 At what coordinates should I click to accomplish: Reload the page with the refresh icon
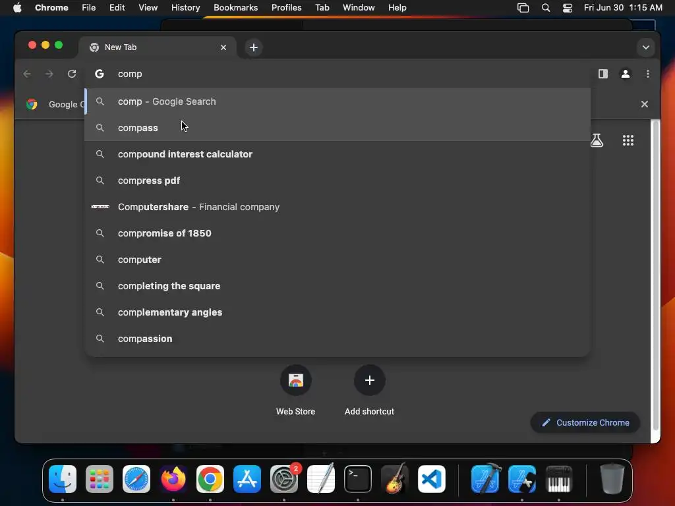click(x=72, y=74)
